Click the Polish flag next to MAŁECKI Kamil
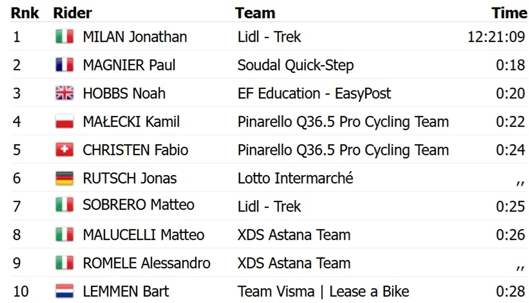Screen dimensions: 529x303 (x=64, y=122)
